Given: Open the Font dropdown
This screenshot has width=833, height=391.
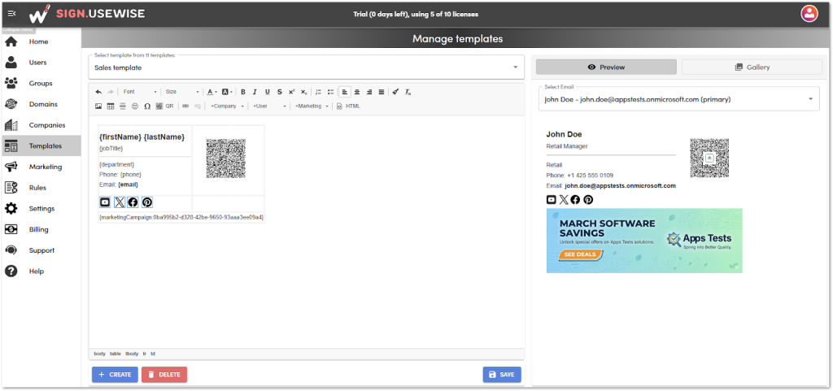Looking at the screenshot, I should 138,92.
